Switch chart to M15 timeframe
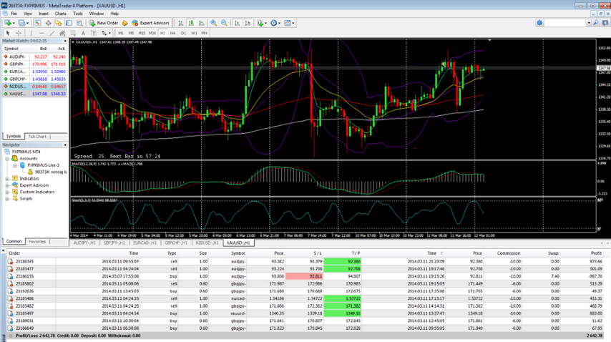The image size is (611, 342). pos(142,33)
